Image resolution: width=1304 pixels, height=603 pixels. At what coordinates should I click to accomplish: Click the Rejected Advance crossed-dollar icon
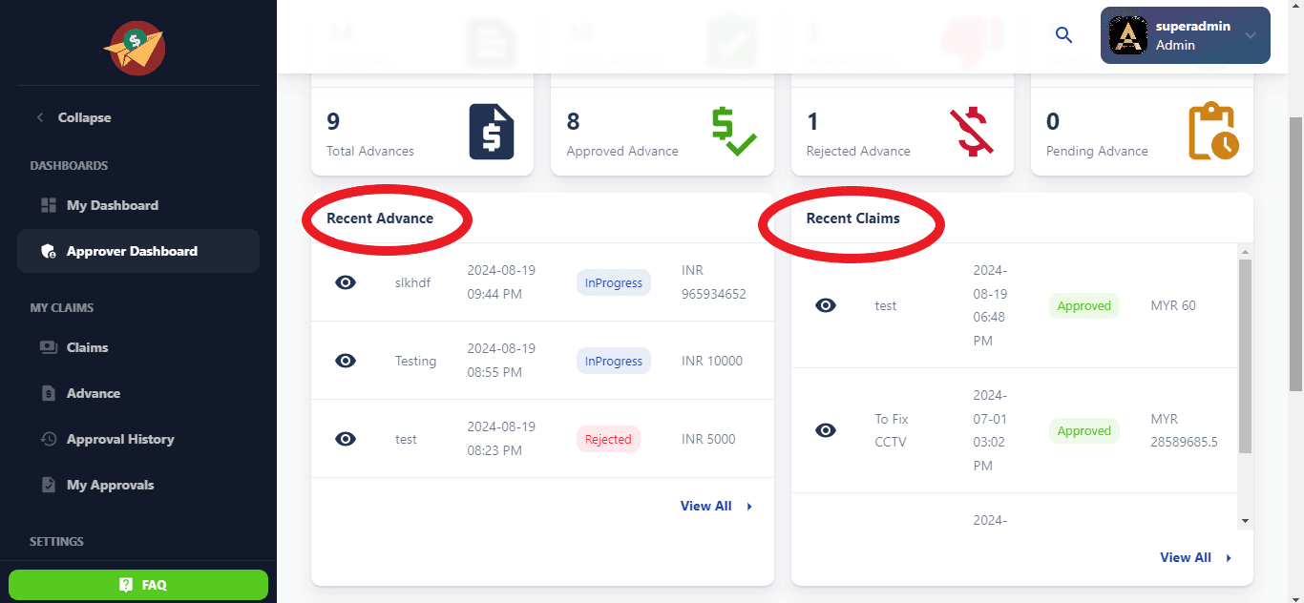971,132
